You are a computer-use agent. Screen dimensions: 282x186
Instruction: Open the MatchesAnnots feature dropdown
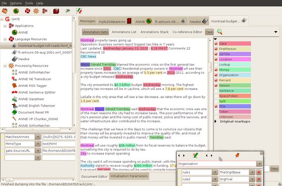pyautogui.click(x=38, y=137)
